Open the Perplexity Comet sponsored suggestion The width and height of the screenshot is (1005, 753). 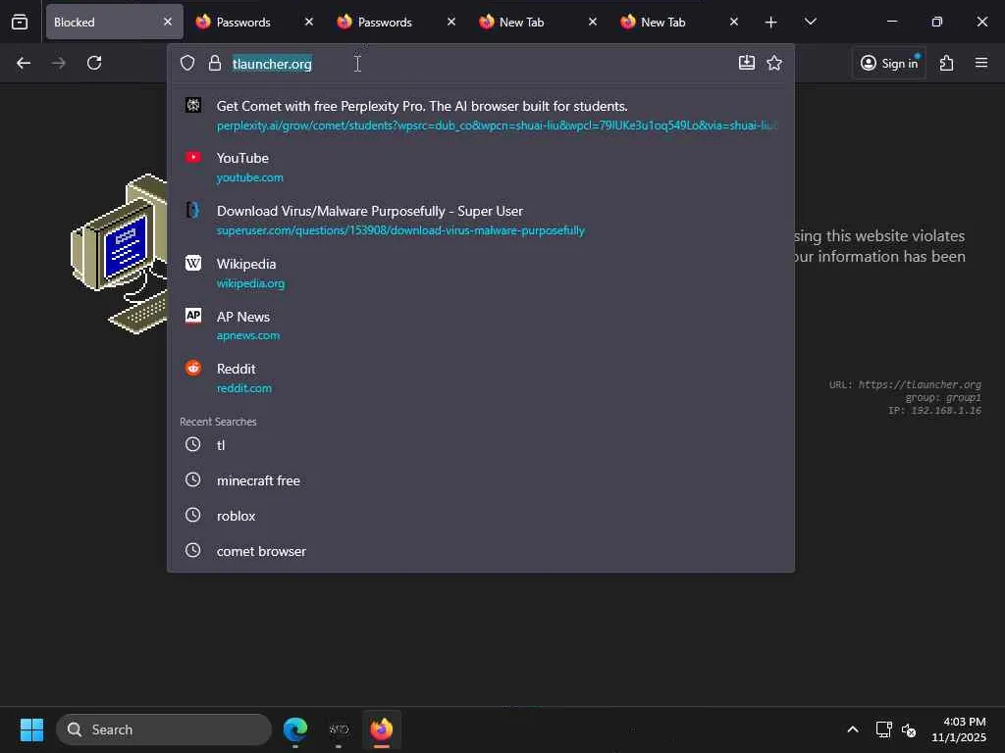481,116
